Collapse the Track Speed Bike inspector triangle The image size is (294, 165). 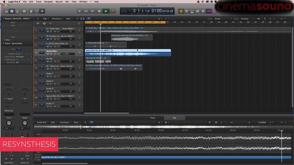pos(3,44)
